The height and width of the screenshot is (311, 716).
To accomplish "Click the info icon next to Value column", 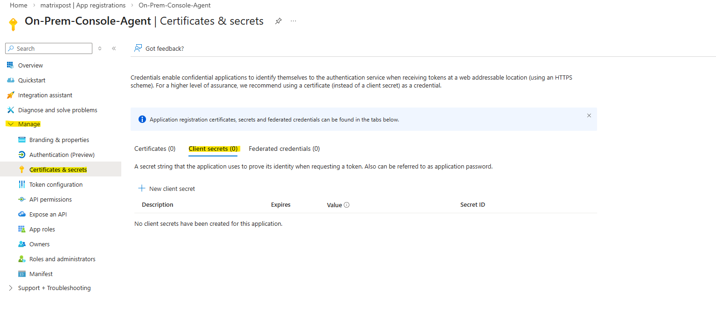I will [347, 205].
